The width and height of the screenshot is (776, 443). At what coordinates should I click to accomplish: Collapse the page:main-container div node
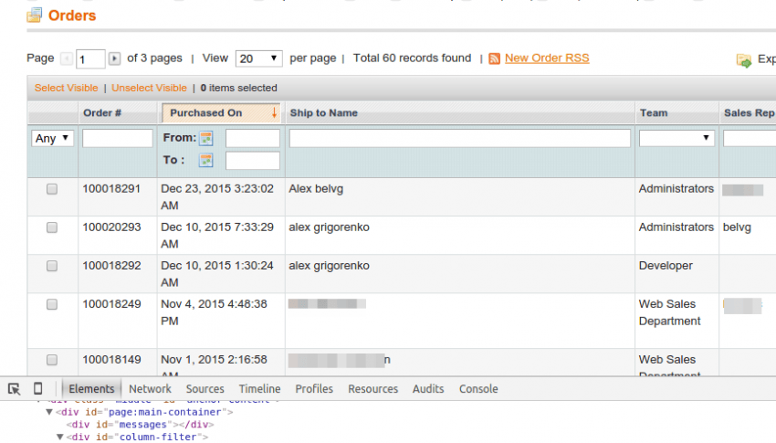(x=49, y=412)
